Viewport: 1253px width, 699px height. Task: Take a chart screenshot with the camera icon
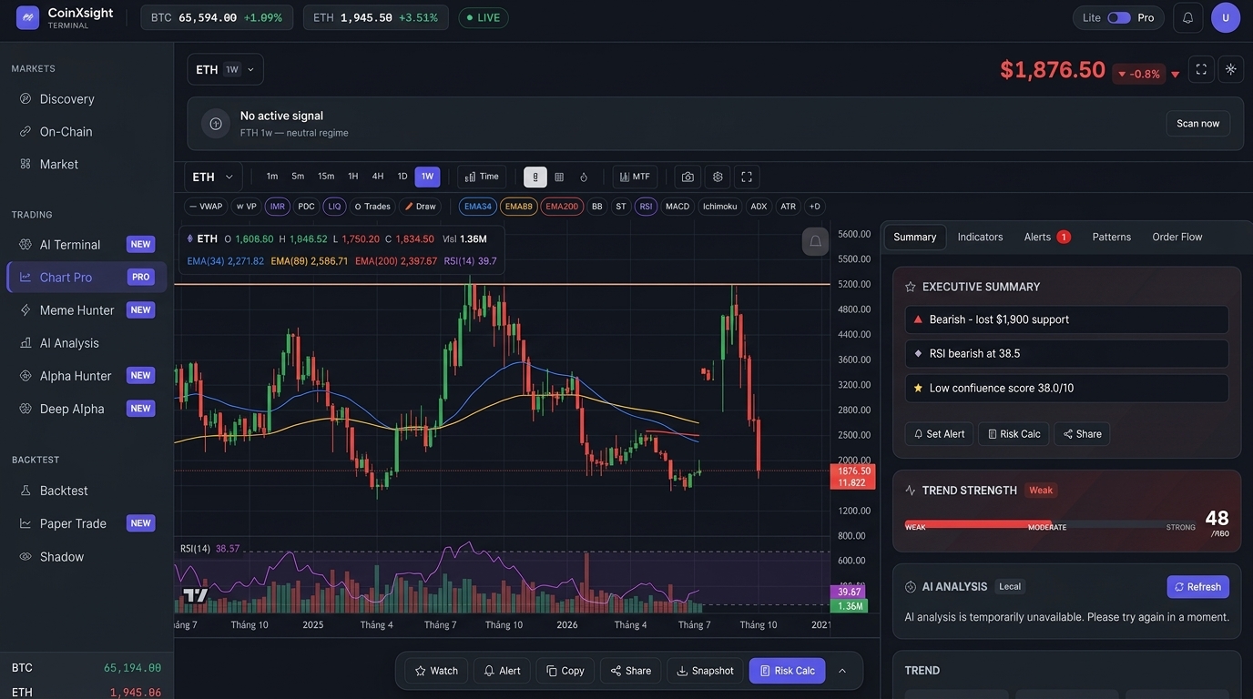688,177
